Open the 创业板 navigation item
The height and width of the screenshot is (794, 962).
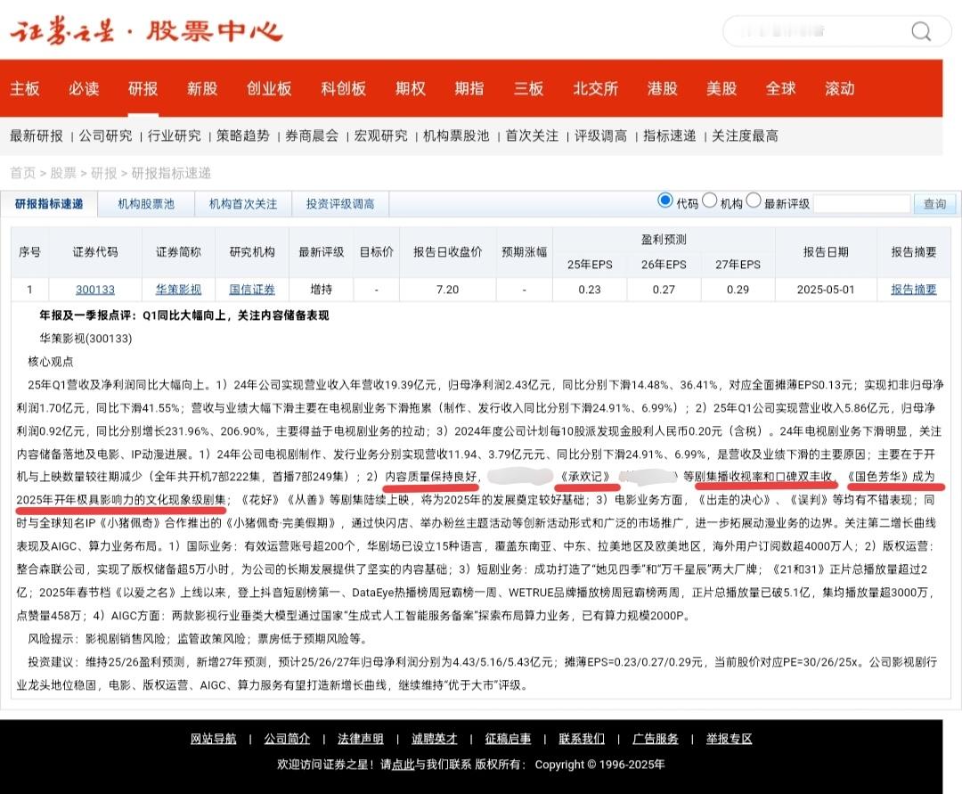point(269,88)
